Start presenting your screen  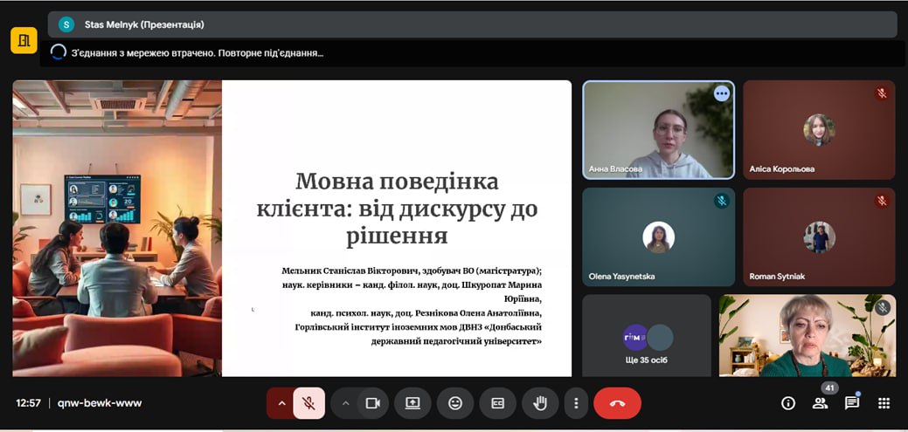point(412,403)
